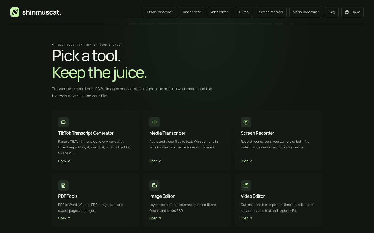The height and width of the screenshot is (233, 374).
Task: Select Video editor in the top navigation
Action: point(219,12)
